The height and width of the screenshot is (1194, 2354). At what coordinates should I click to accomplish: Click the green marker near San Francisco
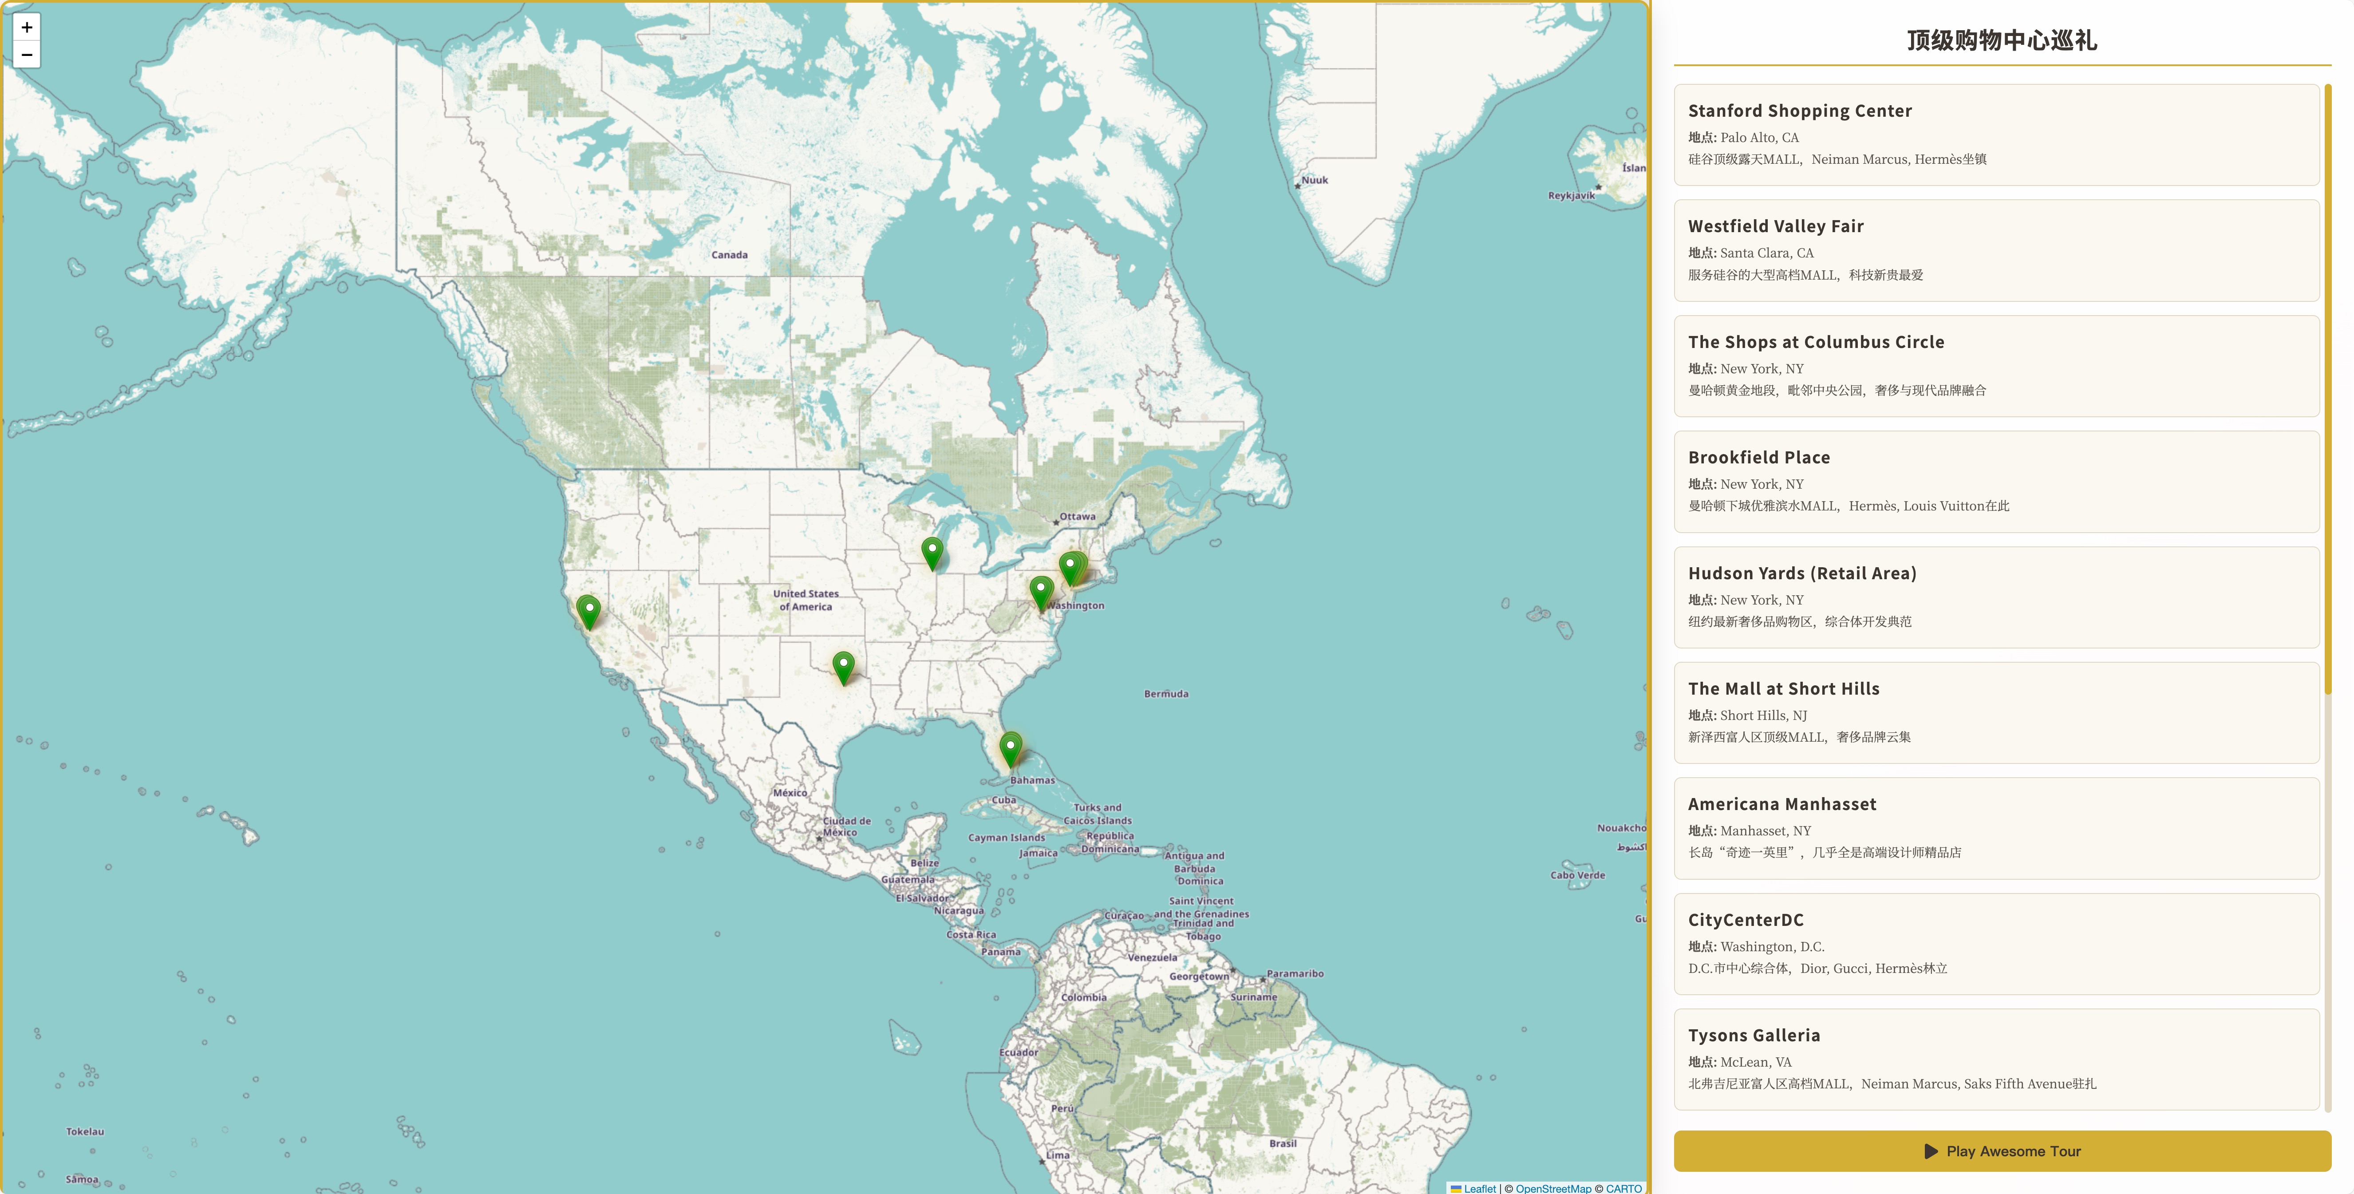[589, 613]
